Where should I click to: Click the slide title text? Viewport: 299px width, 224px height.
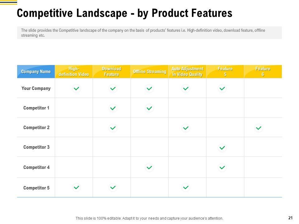click(x=125, y=13)
